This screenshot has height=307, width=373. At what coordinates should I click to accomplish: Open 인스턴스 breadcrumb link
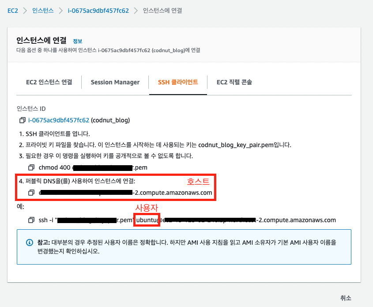pyautogui.click(x=43, y=11)
